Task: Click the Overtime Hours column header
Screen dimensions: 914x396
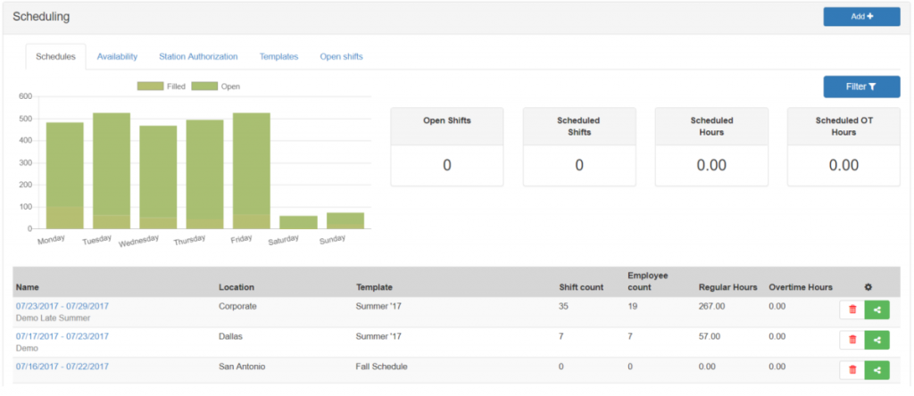Action: (801, 287)
